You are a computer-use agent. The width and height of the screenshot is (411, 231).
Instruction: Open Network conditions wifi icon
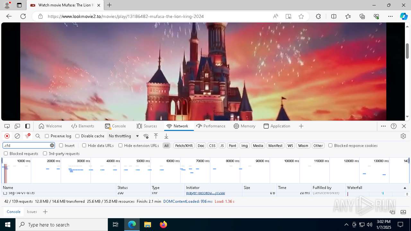point(146,136)
